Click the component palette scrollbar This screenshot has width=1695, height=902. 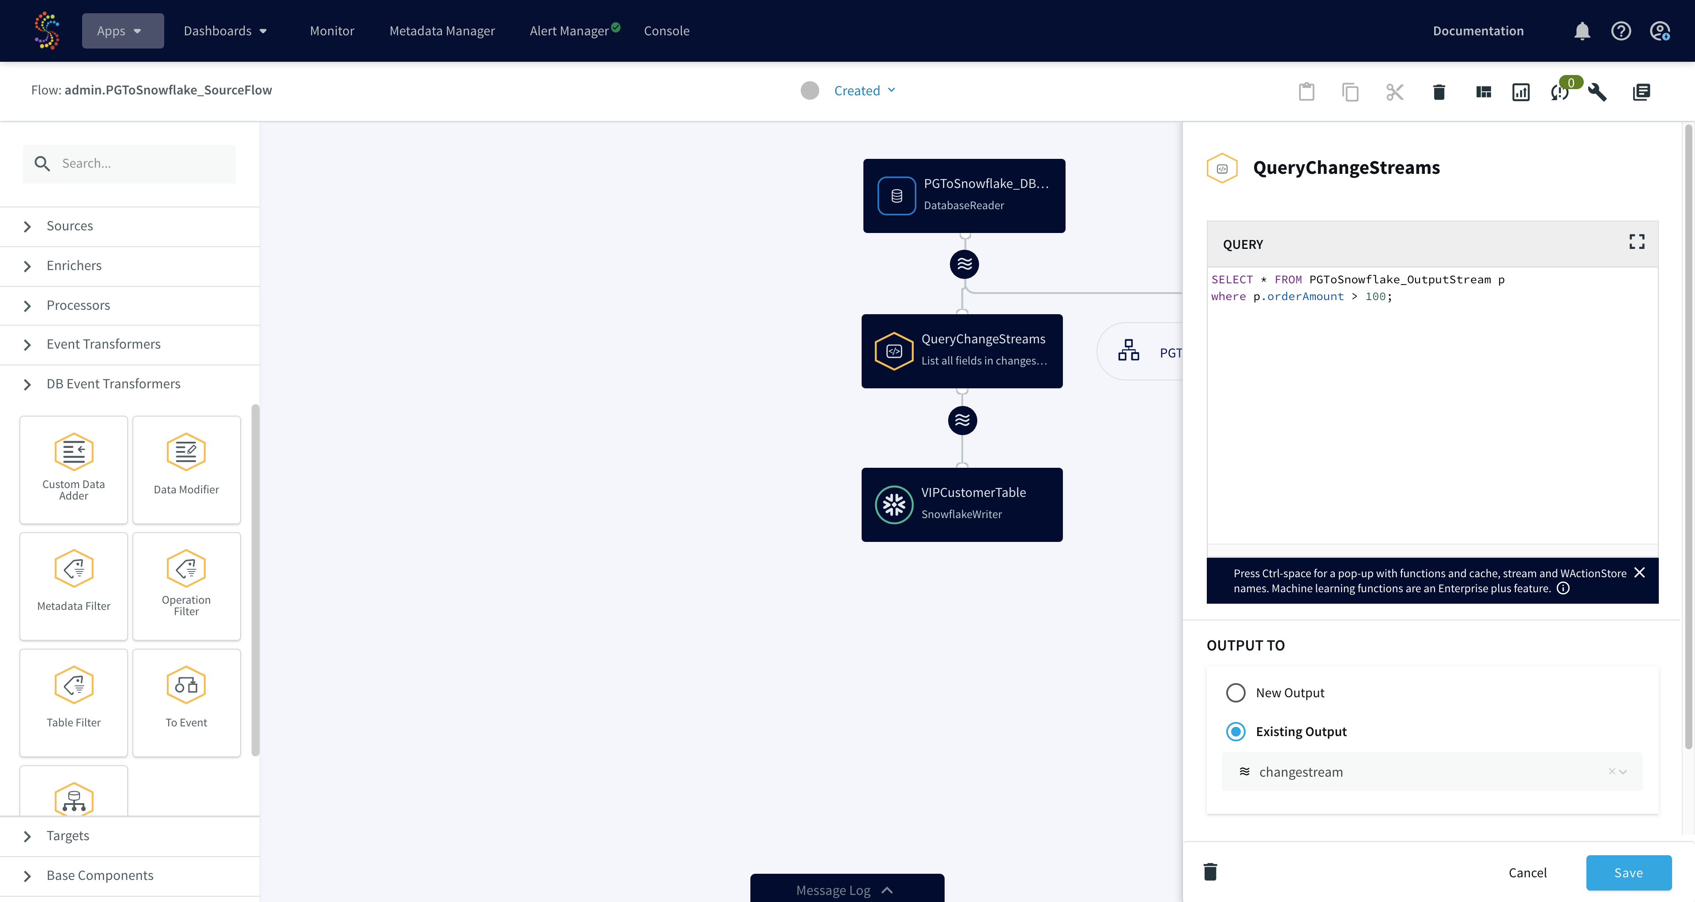tap(255, 579)
